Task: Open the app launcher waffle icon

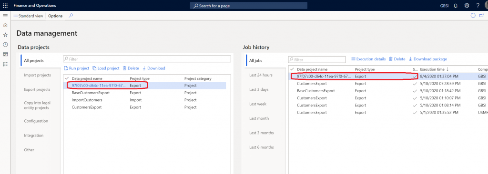Action: click(5, 6)
